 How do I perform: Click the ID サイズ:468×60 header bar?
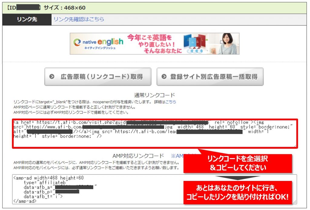tap(155, 7)
